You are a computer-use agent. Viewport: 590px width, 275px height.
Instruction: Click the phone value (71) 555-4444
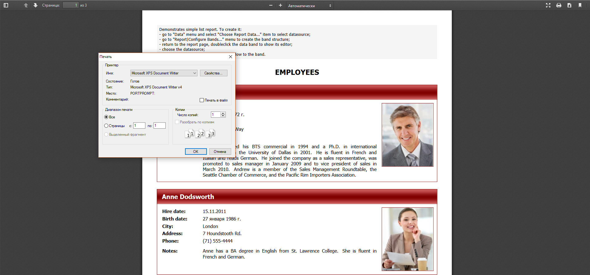click(217, 241)
